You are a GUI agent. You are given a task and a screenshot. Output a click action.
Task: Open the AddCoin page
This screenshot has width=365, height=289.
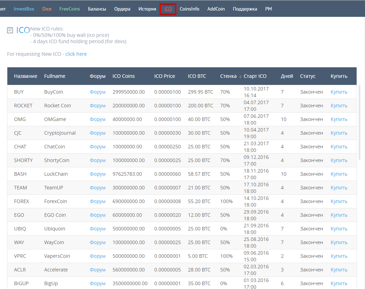pos(216,9)
